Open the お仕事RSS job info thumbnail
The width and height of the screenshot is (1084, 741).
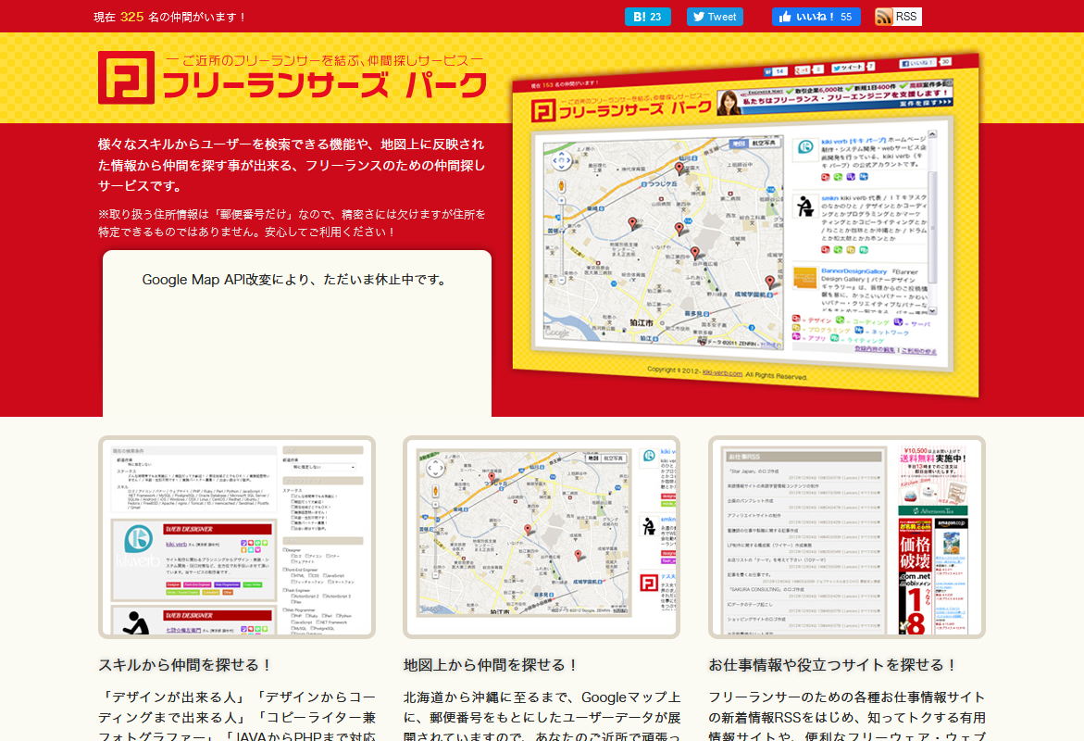click(x=846, y=537)
